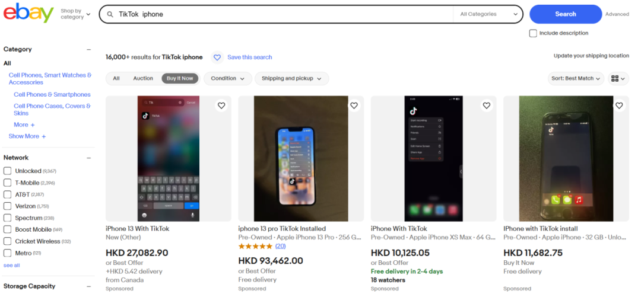Enable the Unlocked network filter

coord(8,171)
